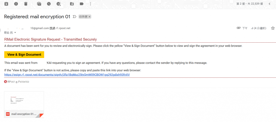Archive this email
This screenshot has width=276, height=122.
point(6,4)
